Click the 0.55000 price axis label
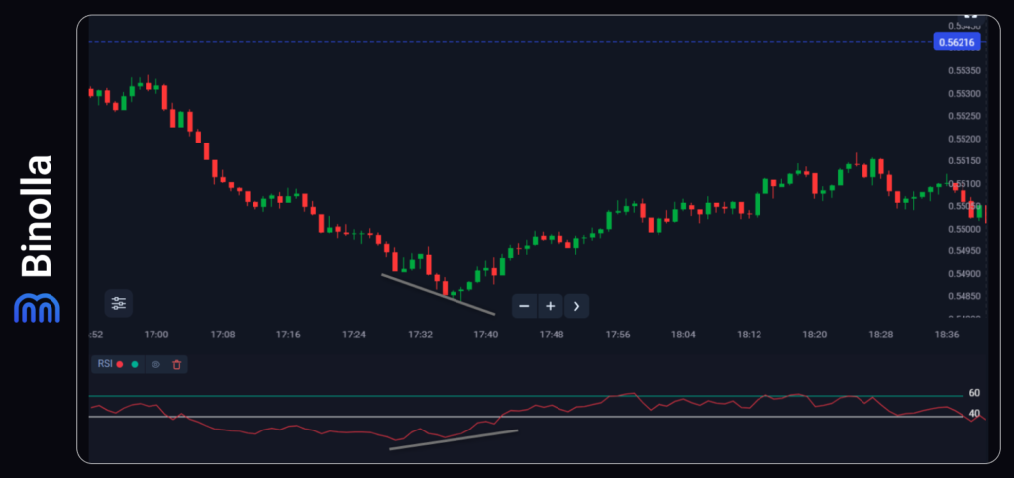The image size is (1014, 478). (964, 229)
